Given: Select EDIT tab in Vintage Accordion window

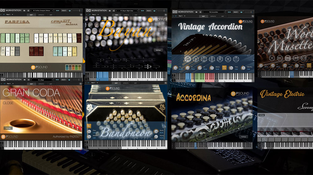Looking at the screenshot, I should pos(203,16).
